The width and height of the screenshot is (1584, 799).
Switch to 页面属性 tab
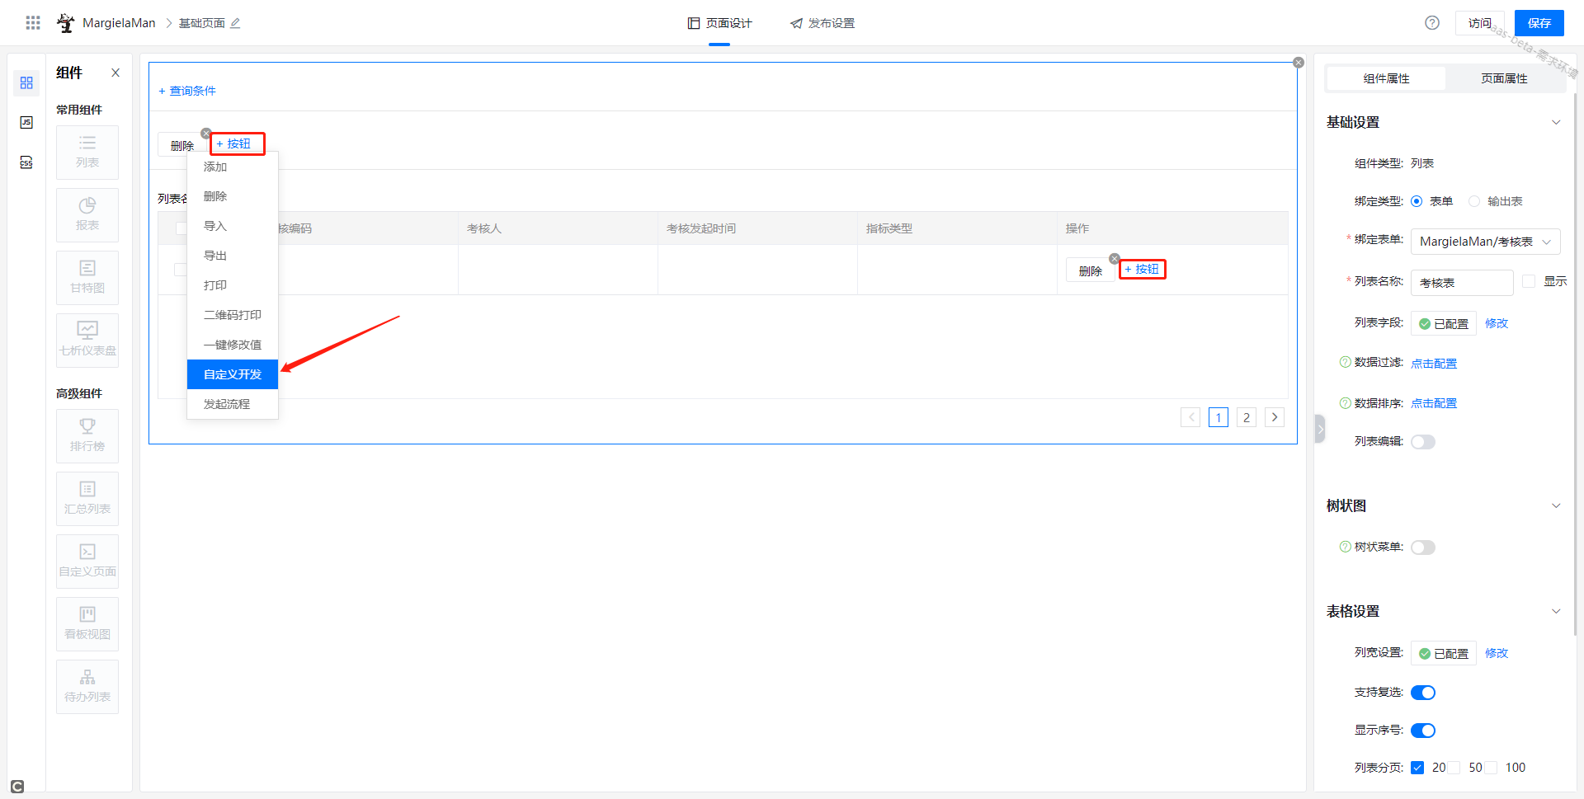point(1504,78)
